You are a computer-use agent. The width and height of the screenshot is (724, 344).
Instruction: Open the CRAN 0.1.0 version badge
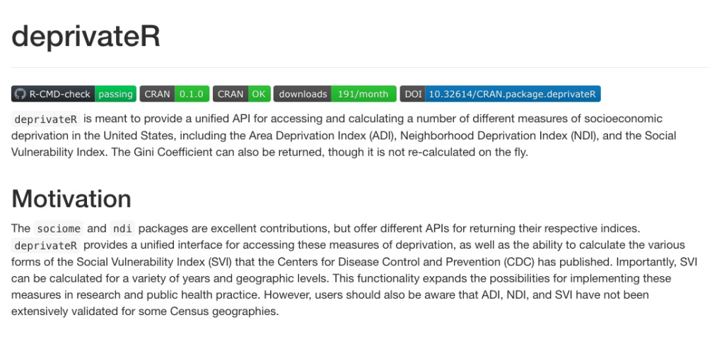[x=175, y=94]
